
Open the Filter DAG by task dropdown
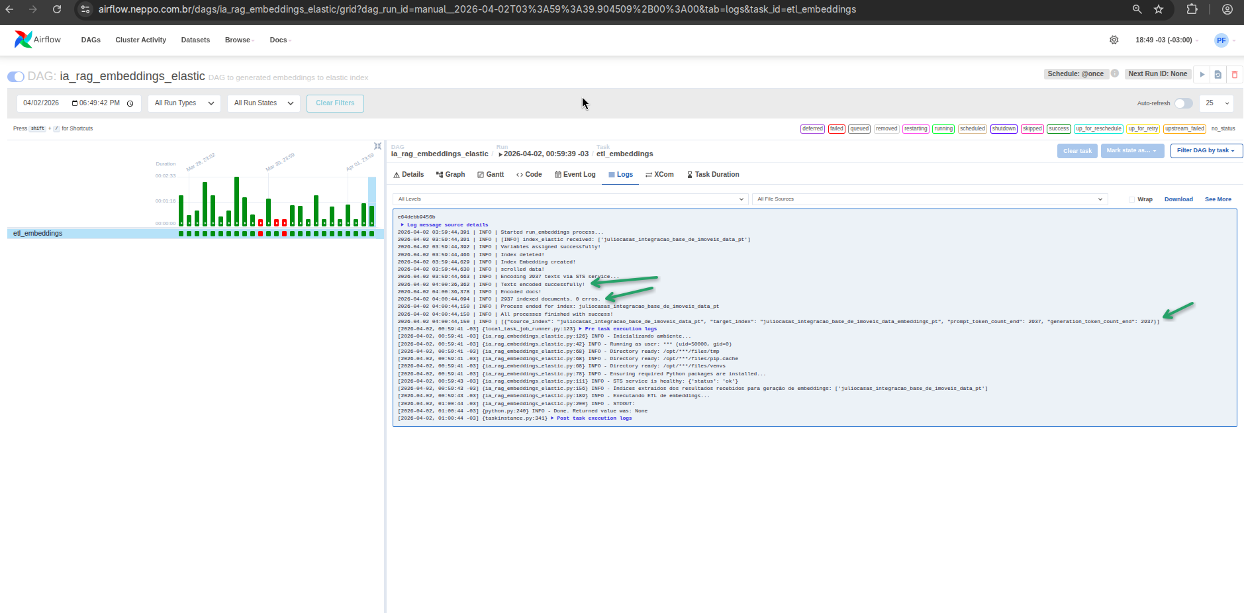1206,151
